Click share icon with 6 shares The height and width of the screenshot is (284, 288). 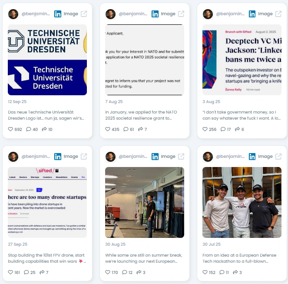pyautogui.click(x=237, y=129)
